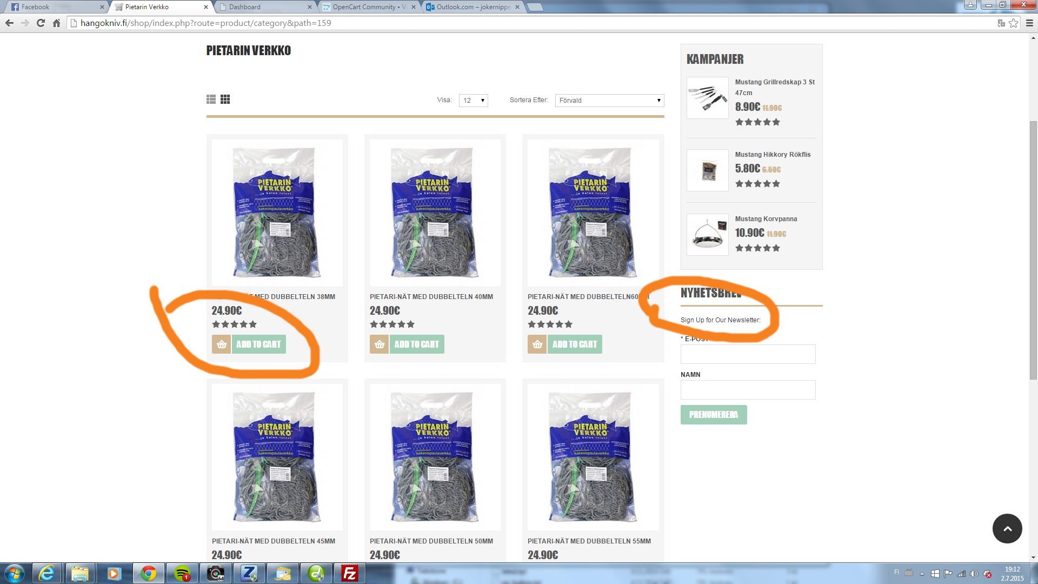Open 38MM net product image
Image resolution: width=1038 pixels, height=584 pixels.
coord(277,213)
